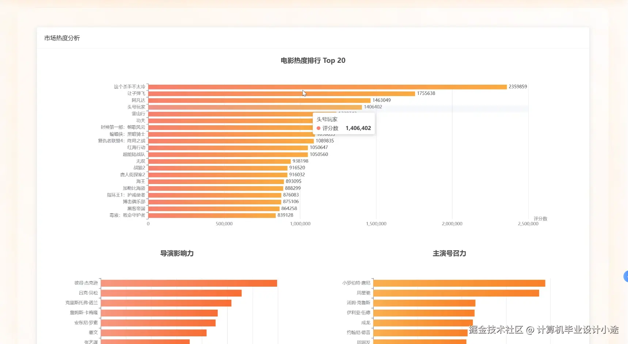Click the 2,500,000 x-axis label
This screenshot has width=628, height=344.
click(x=528, y=224)
